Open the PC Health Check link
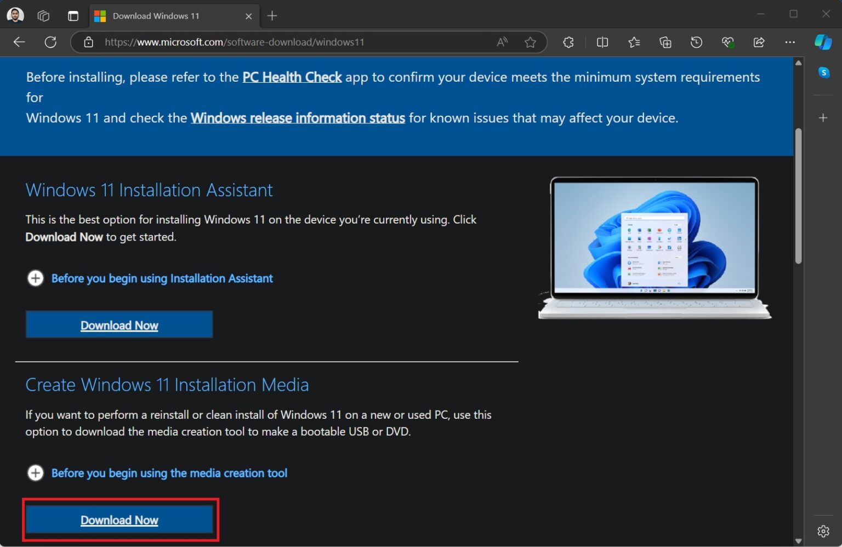 pyautogui.click(x=292, y=77)
